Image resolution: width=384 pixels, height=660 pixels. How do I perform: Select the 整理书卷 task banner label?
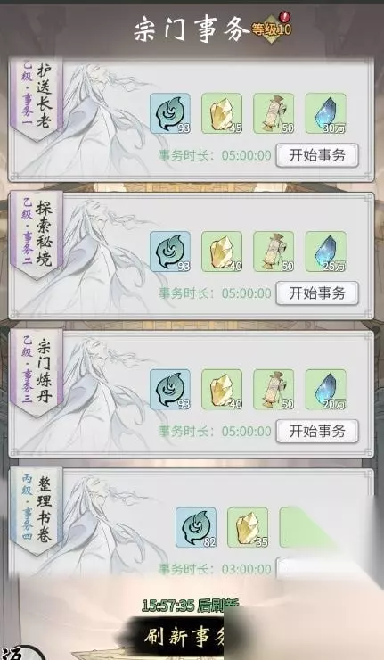(37, 511)
